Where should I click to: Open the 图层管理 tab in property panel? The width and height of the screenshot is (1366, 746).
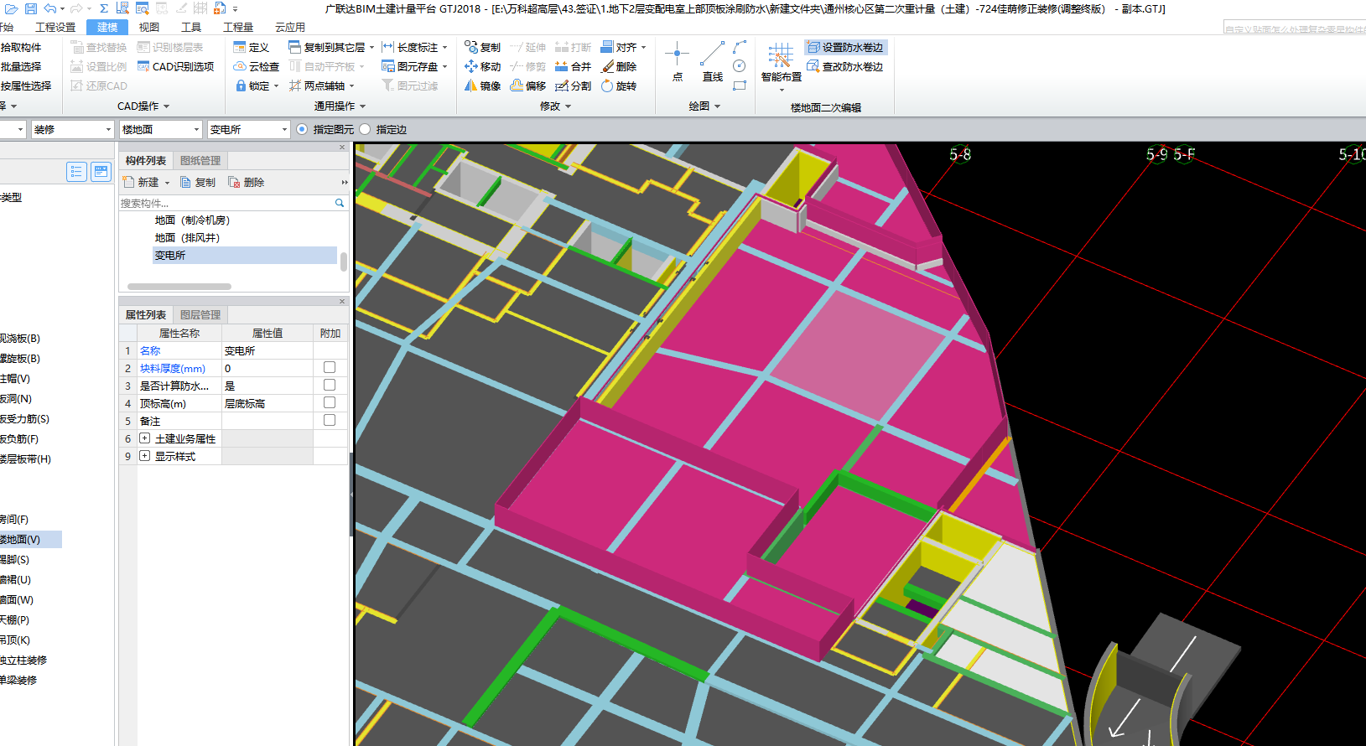[200, 314]
